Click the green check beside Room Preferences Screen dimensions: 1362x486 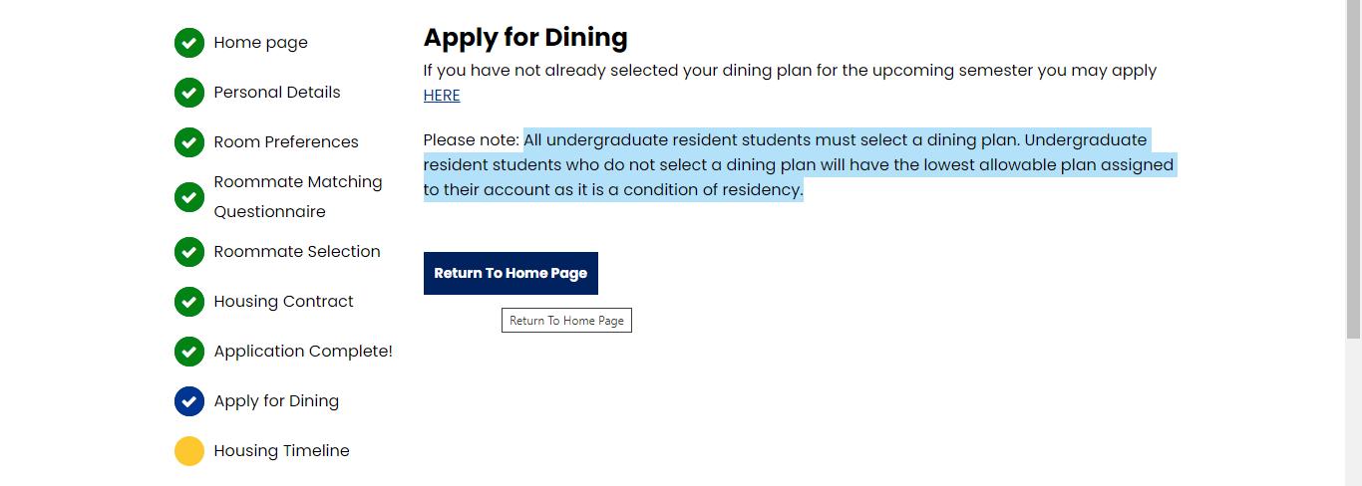(189, 142)
